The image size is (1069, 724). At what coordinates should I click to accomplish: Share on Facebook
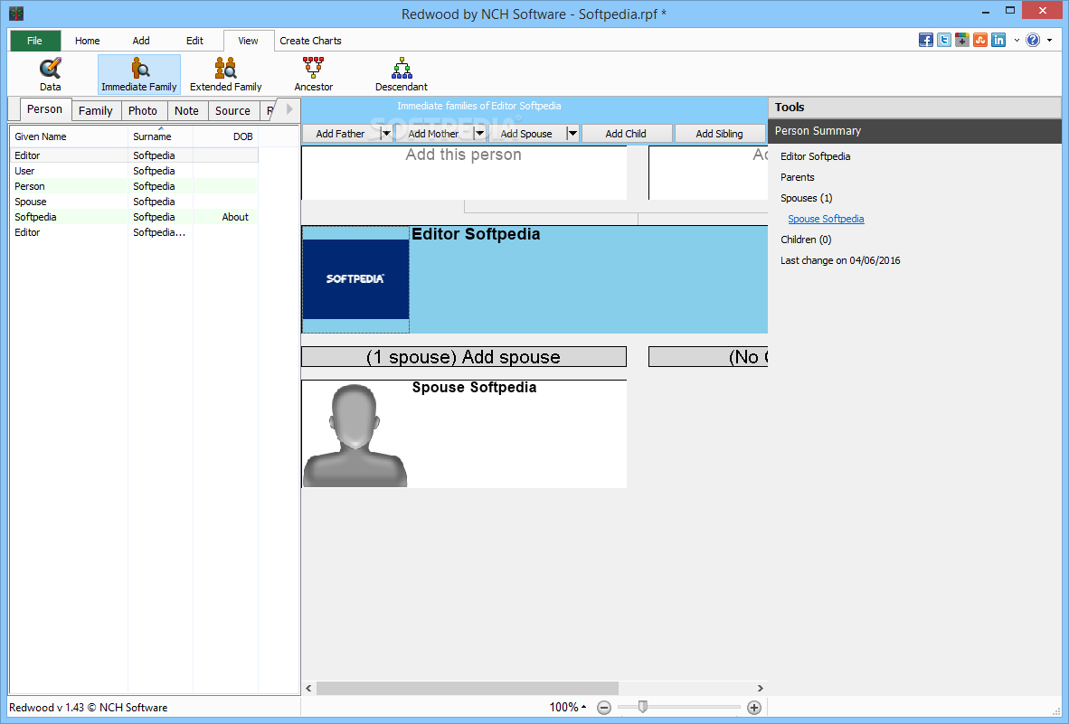pos(925,40)
